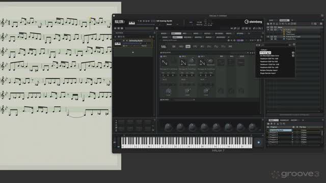Toggle the Oscillator section enable square

[161, 53]
